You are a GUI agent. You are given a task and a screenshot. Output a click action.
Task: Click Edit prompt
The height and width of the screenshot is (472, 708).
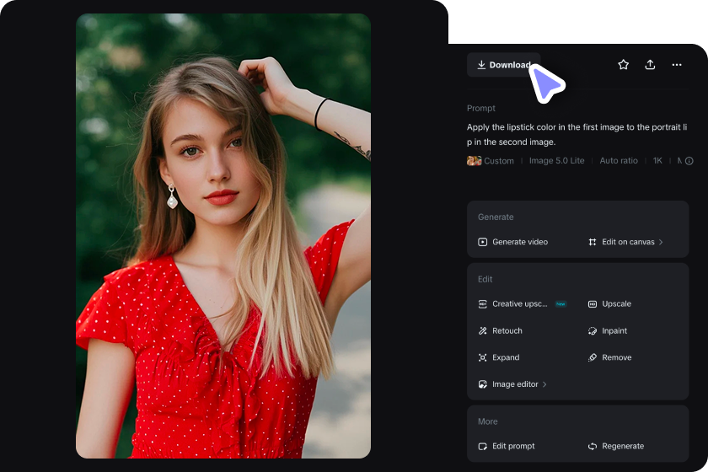pyautogui.click(x=507, y=446)
